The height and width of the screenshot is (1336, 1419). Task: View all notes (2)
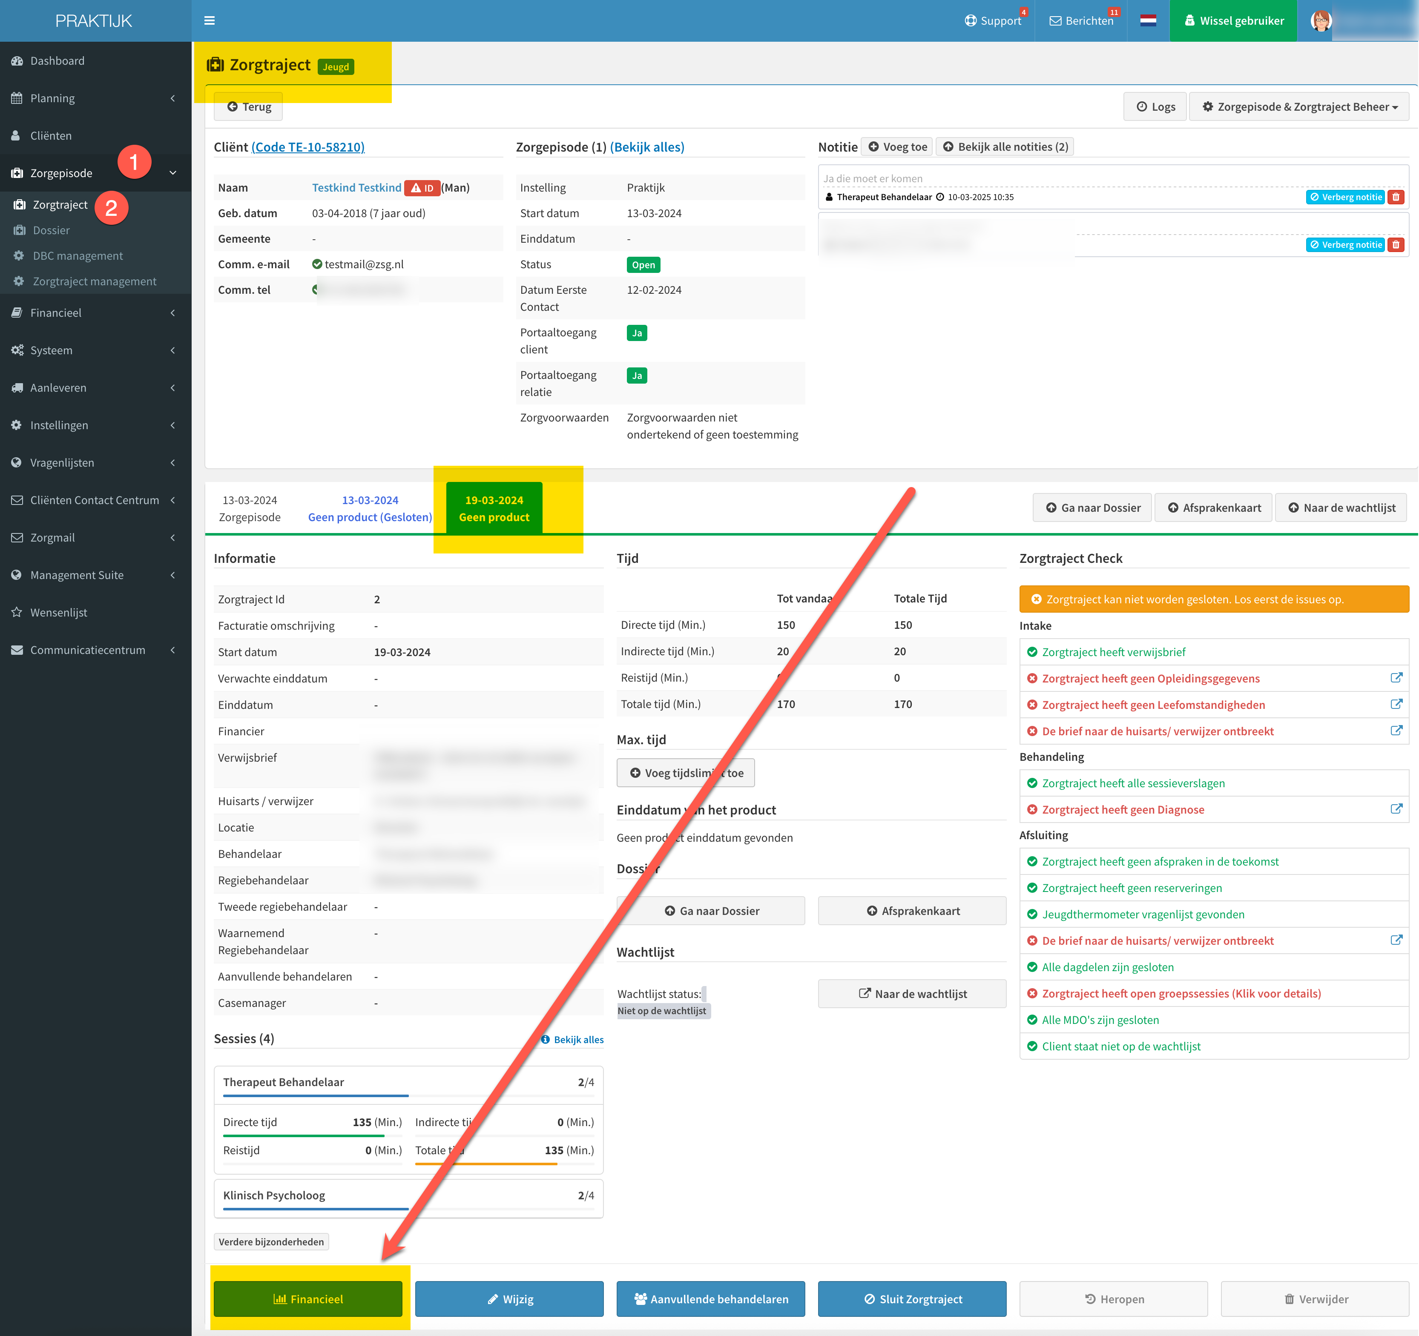1005,147
